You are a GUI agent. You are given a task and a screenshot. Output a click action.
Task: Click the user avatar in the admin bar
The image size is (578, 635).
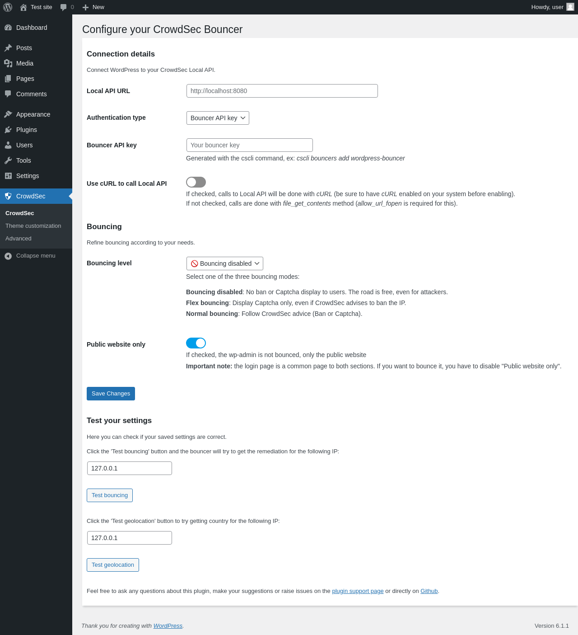[x=570, y=7]
